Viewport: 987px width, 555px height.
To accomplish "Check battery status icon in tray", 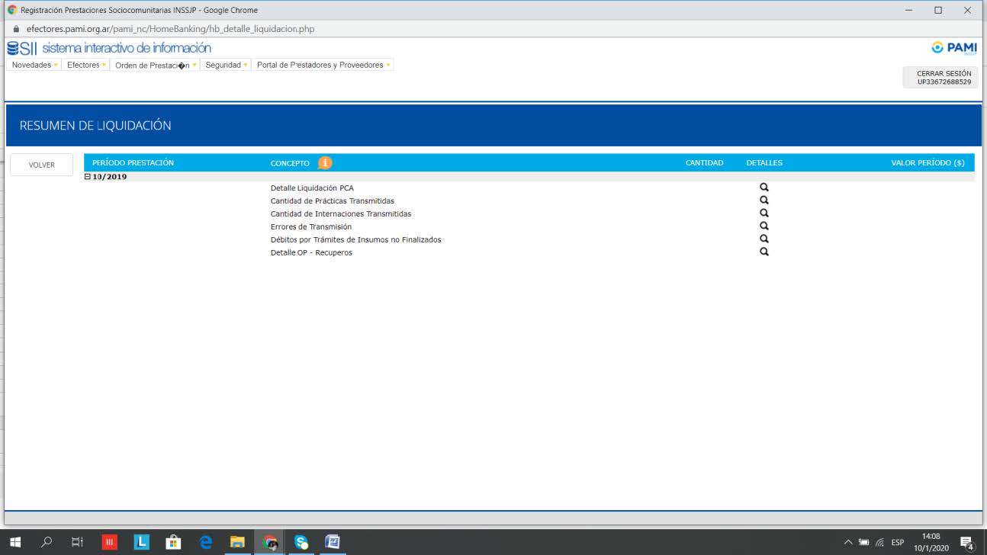I will [x=864, y=542].
